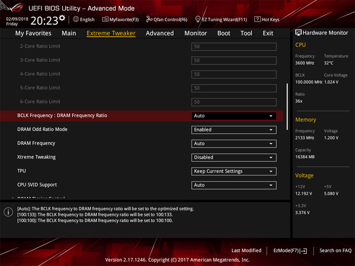
Task: Select the BCLK Frequency : DRAM Frequency Ratio label
Action: (62, 116)
